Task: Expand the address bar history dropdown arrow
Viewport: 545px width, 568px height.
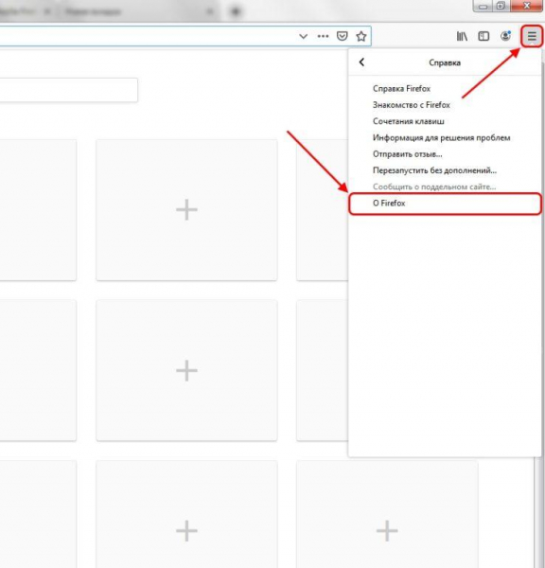Action: pyautogui.click(x=303, y=36)
